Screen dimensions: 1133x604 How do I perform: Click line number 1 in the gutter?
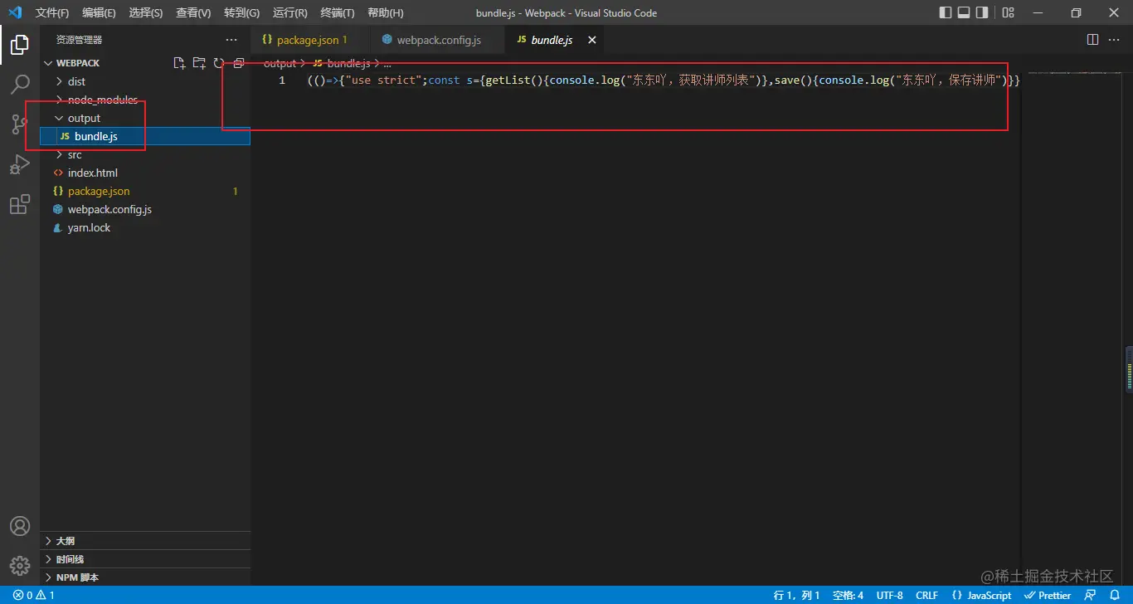click(x=282, y=80)
